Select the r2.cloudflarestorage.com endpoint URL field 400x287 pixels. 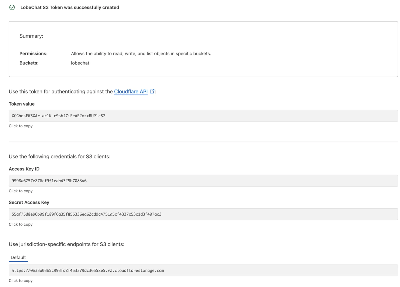click(203, 270)
